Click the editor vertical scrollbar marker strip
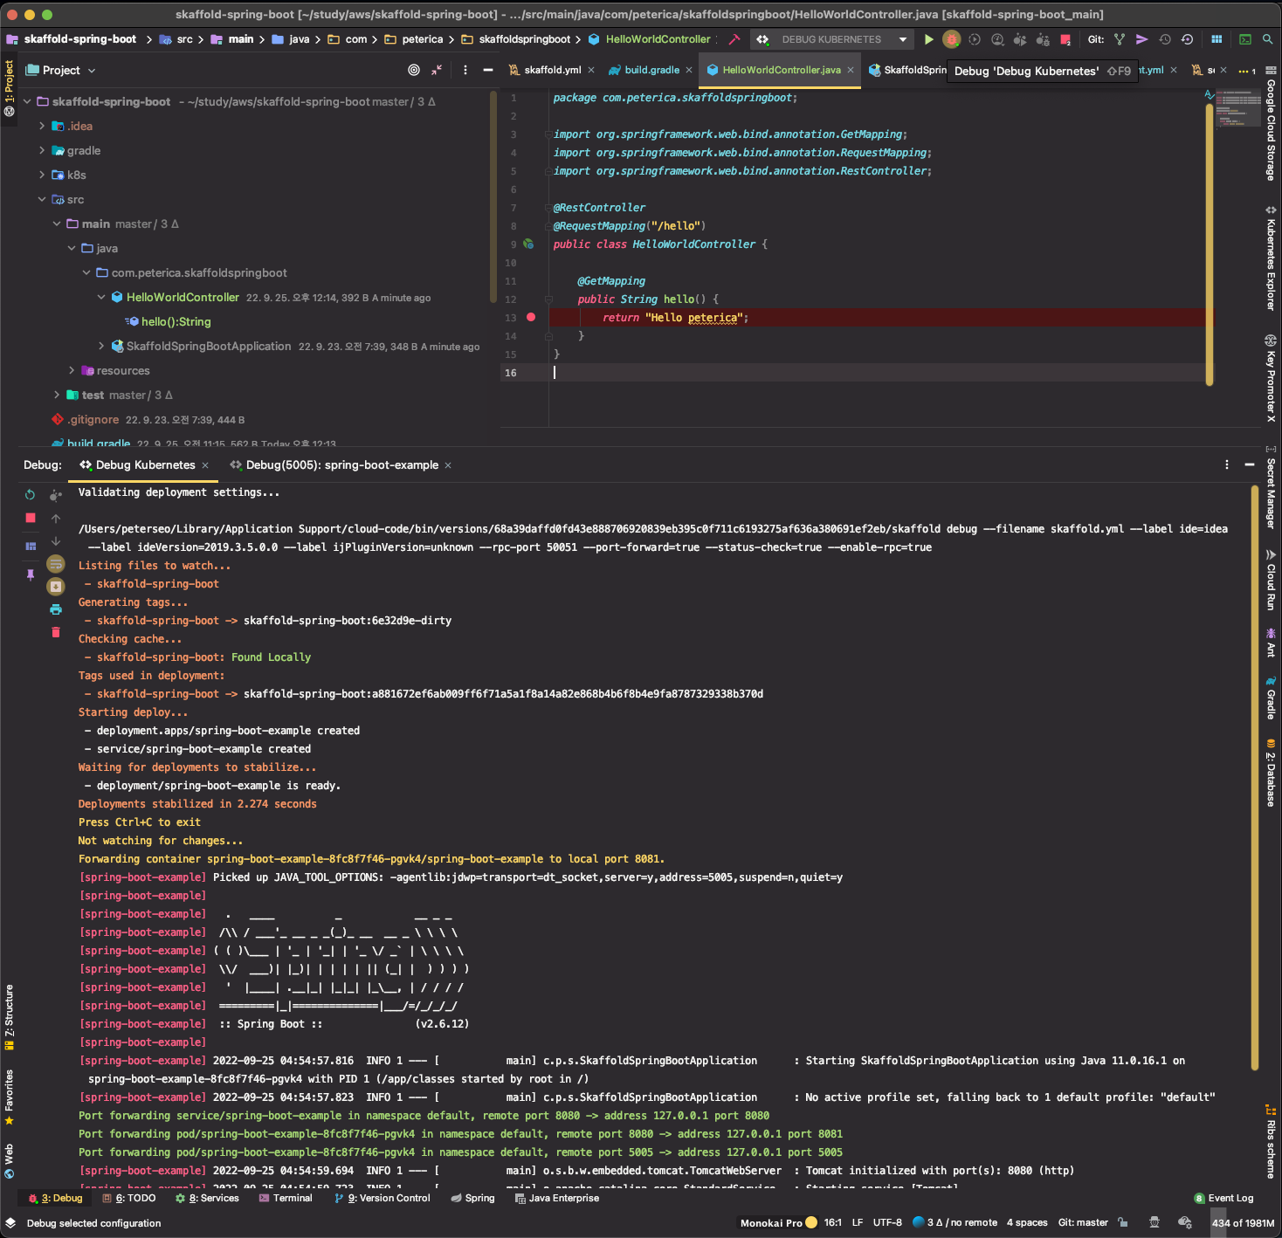Screen dimensions: 1282x1238 click(1210, 244)
